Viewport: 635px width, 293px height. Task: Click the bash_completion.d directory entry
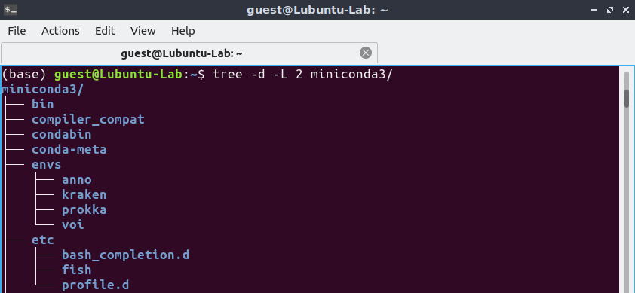[125, 255]
